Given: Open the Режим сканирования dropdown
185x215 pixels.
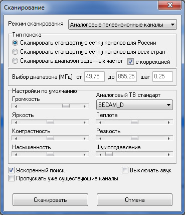Looking at the screenshot, I should click(122, 25).
